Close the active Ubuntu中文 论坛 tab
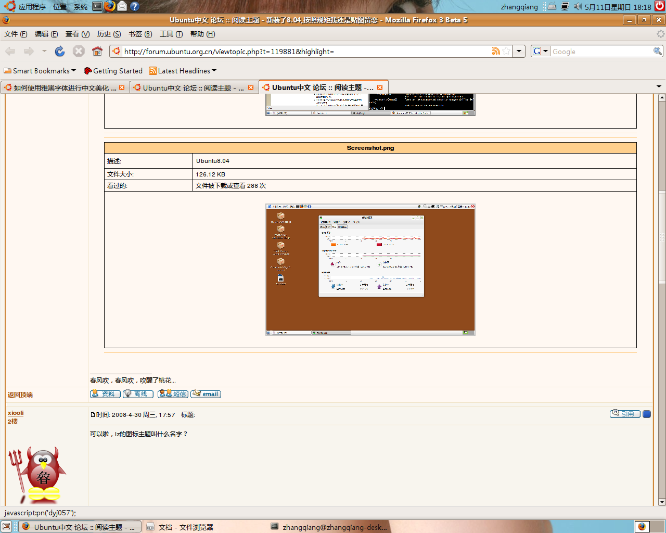 coord(380,87)
